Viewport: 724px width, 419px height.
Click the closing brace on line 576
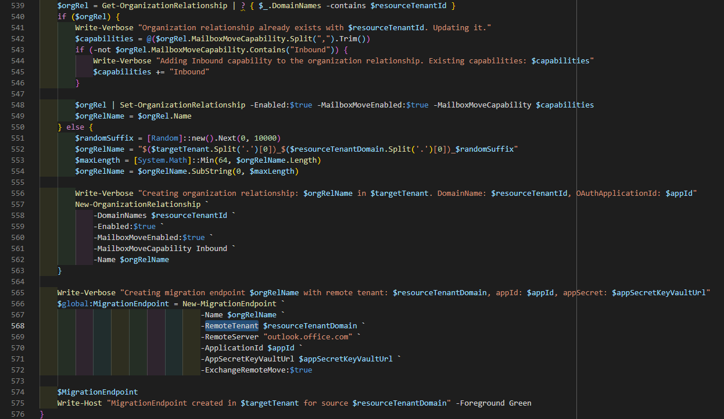(x=40, y=414)
